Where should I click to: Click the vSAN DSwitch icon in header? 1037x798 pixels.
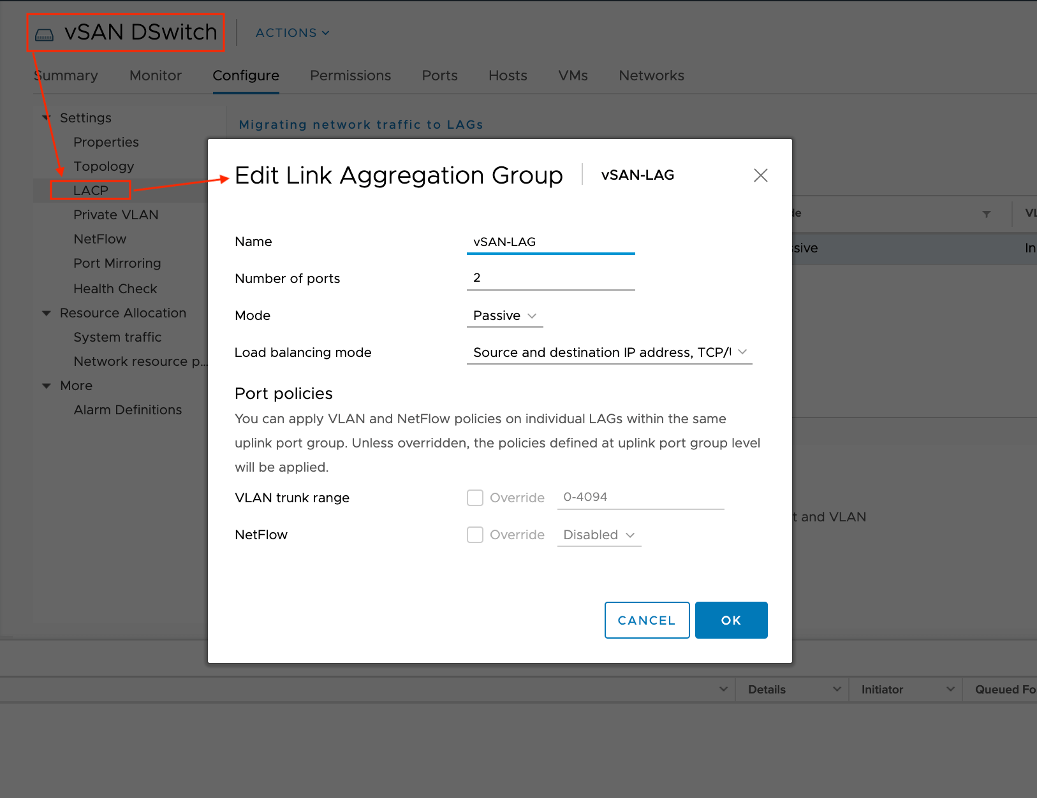(44, 34)
